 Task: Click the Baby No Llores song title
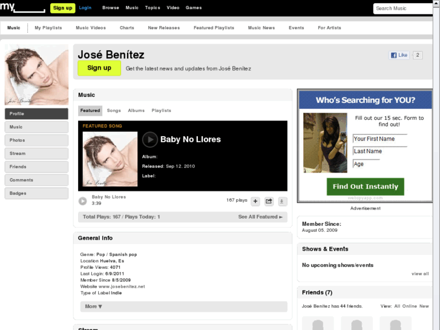191,139
